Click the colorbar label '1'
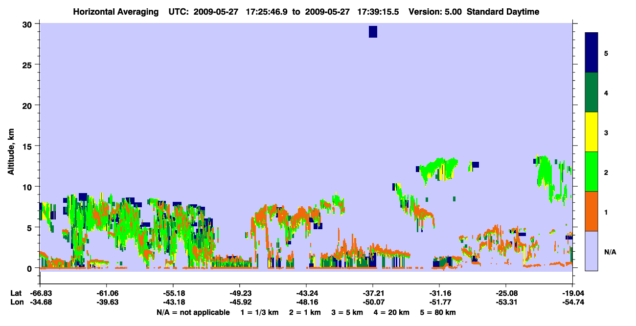Viewport: 636px width, 326px height. tap(606, 211)
